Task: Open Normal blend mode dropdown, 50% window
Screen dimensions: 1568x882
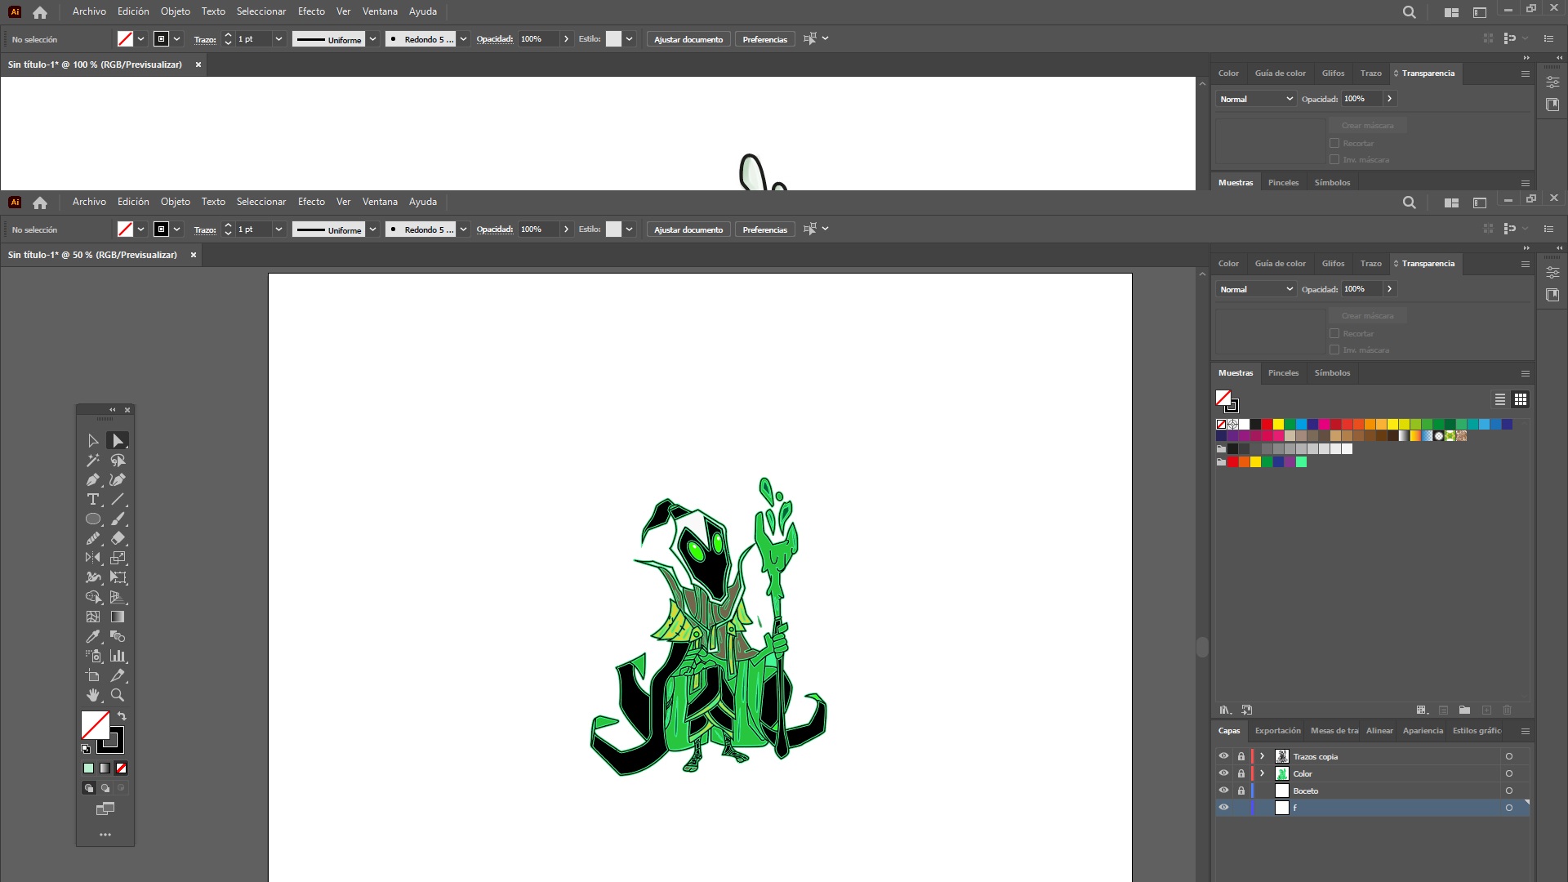Action: point(1256,289)
